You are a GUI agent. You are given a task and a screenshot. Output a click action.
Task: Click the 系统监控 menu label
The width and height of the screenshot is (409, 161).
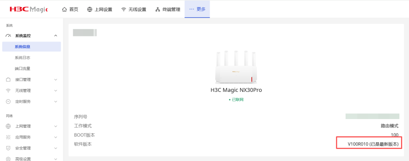tap(23, 36)
